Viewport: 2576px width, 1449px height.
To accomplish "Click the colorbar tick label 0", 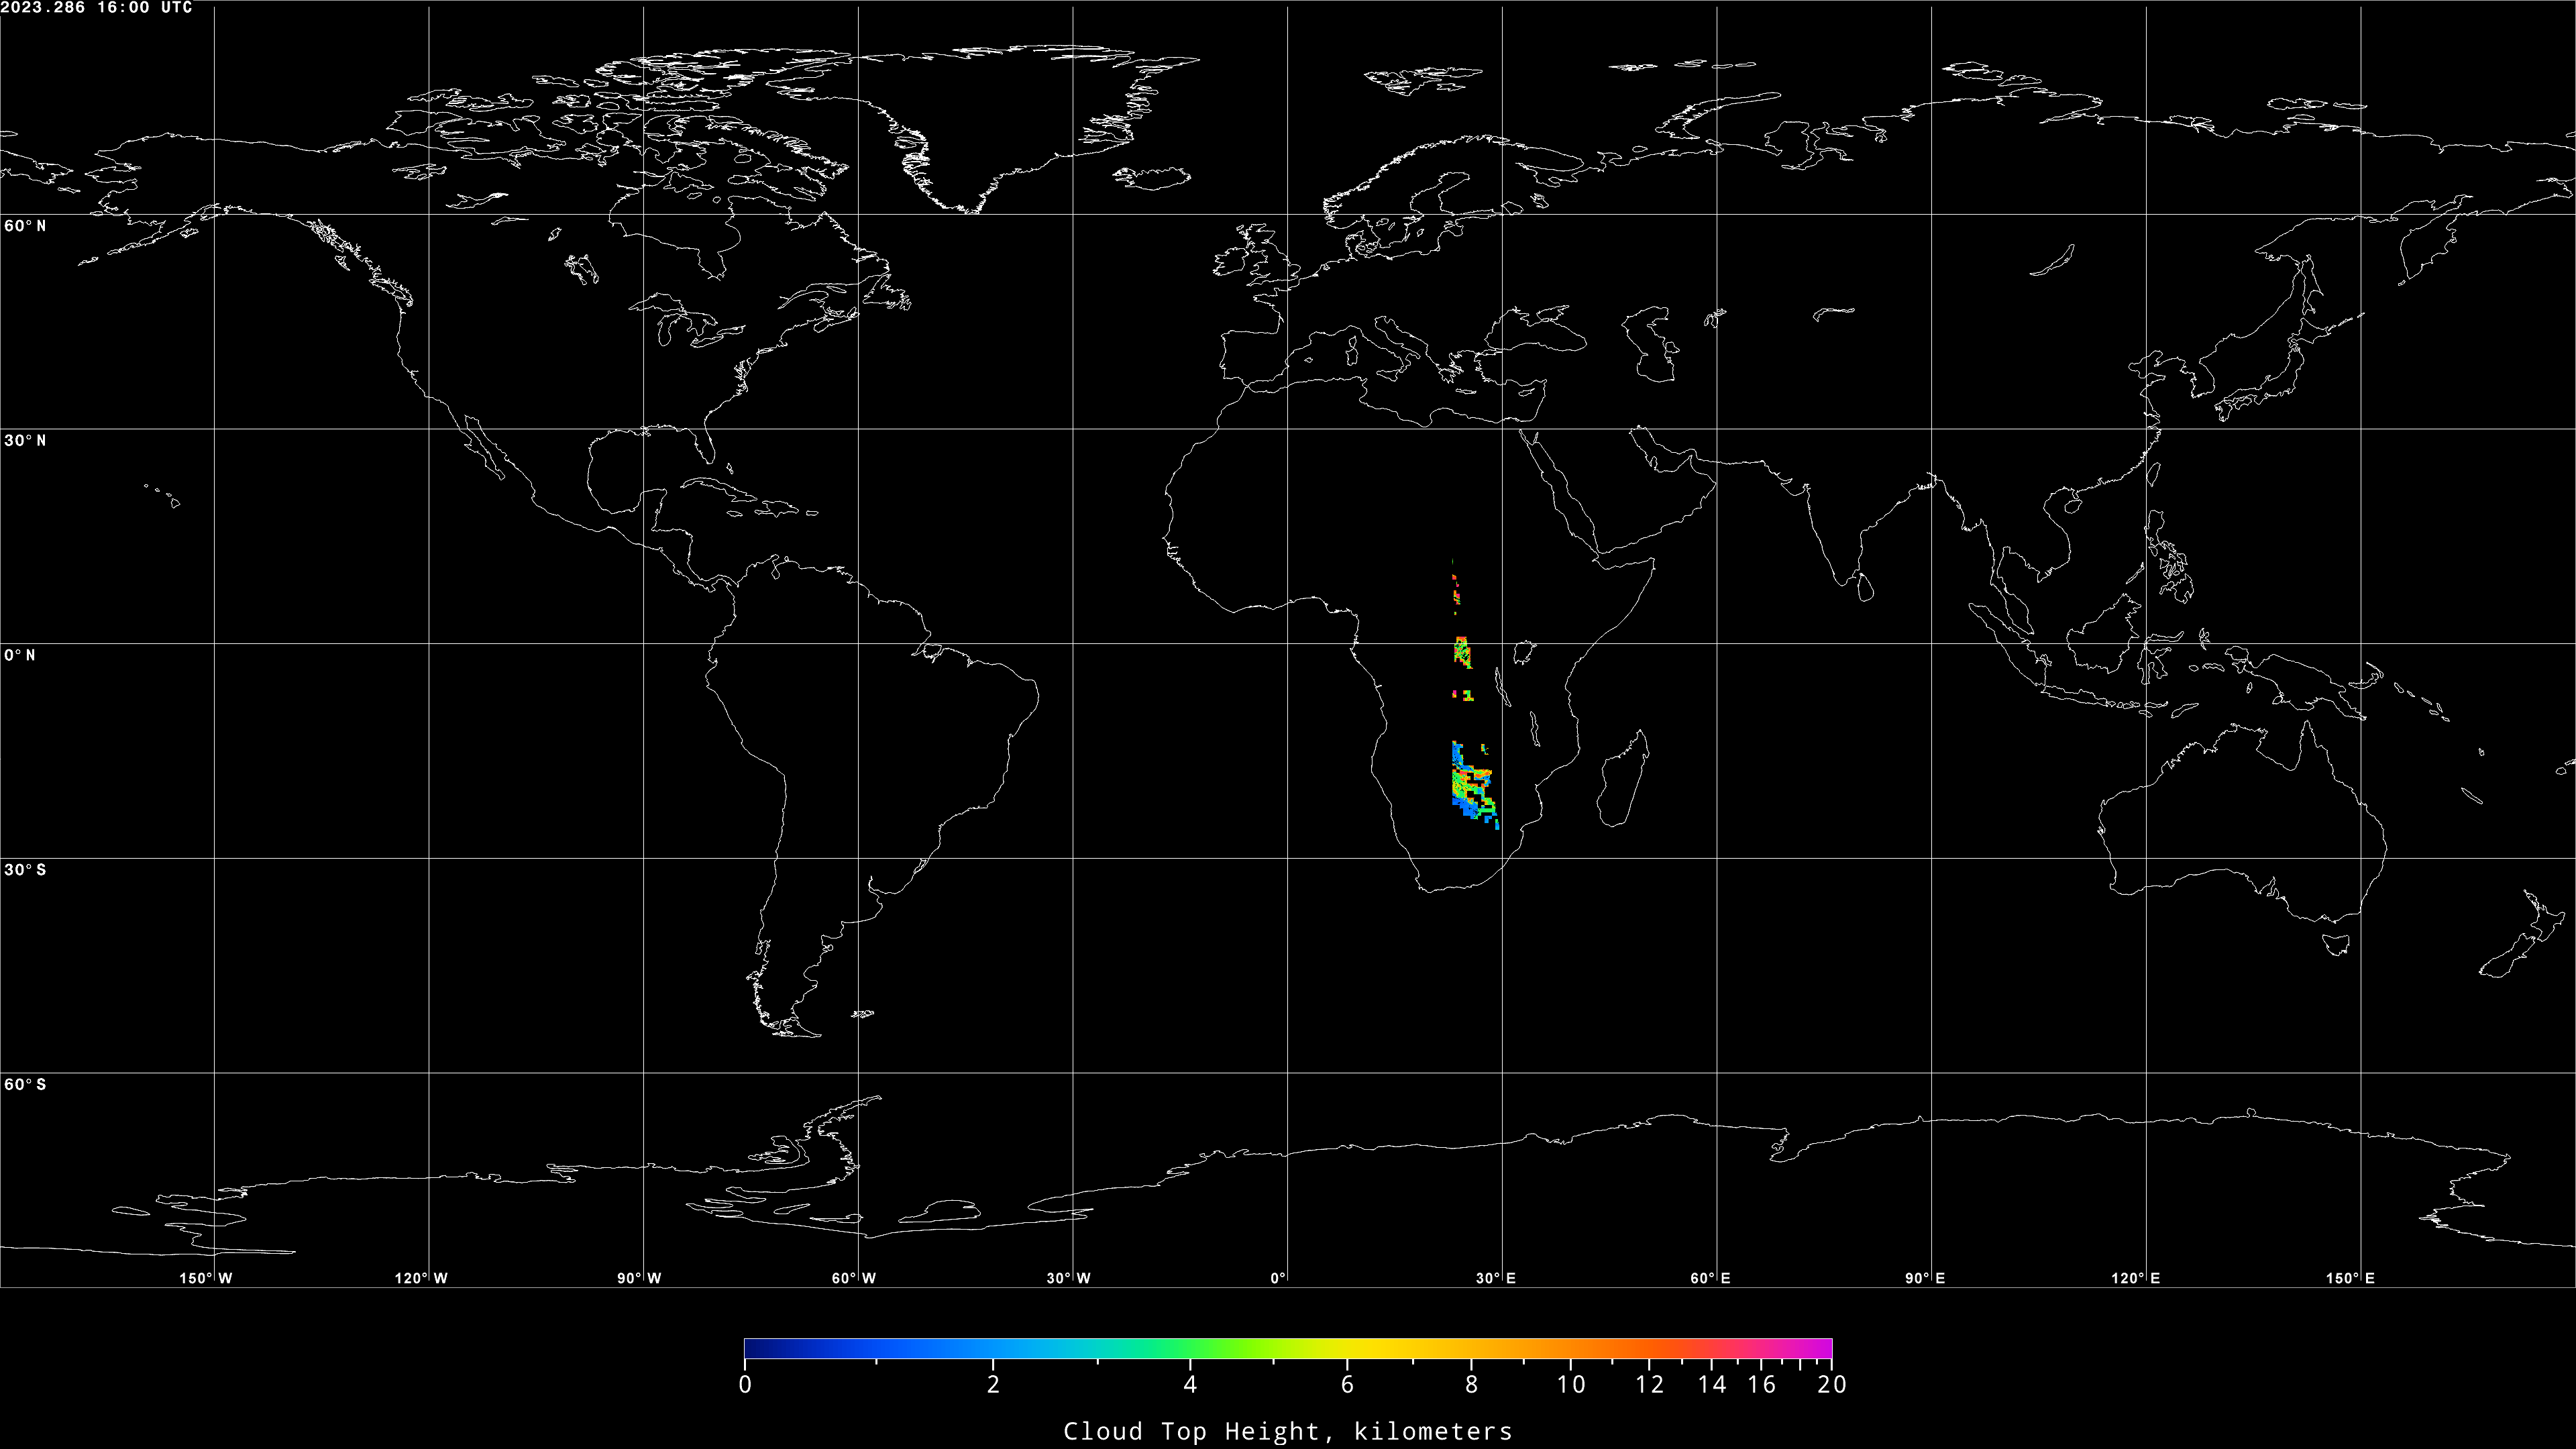I will (x=745, y=1385).
